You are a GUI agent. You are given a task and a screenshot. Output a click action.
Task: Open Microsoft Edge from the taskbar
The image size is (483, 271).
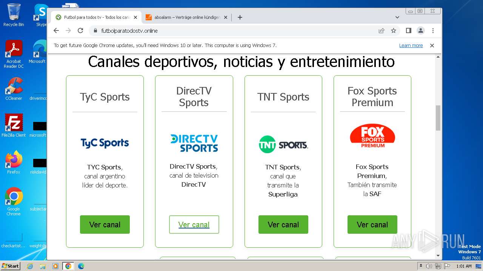tap(81, 266)
